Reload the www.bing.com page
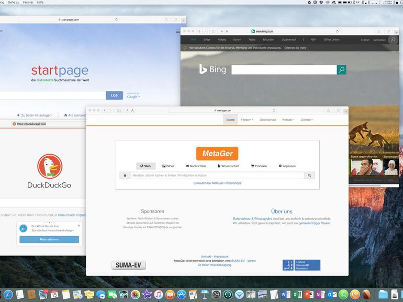 pyautogui.click(x=337, y=31)
